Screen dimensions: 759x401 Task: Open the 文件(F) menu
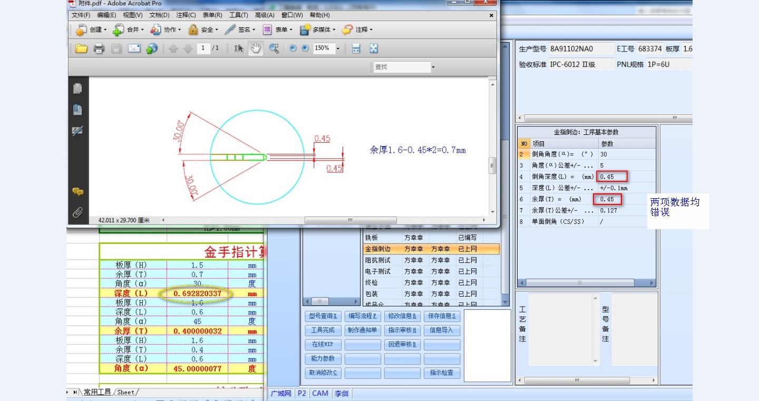coord(81,15)
